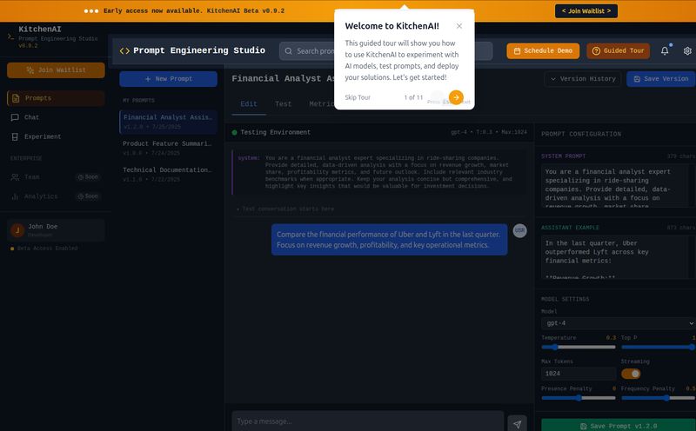Screen dimensions: 696x431
Task: Close the Welcome to KitchenAI tour popup
Action: (459, 26)
